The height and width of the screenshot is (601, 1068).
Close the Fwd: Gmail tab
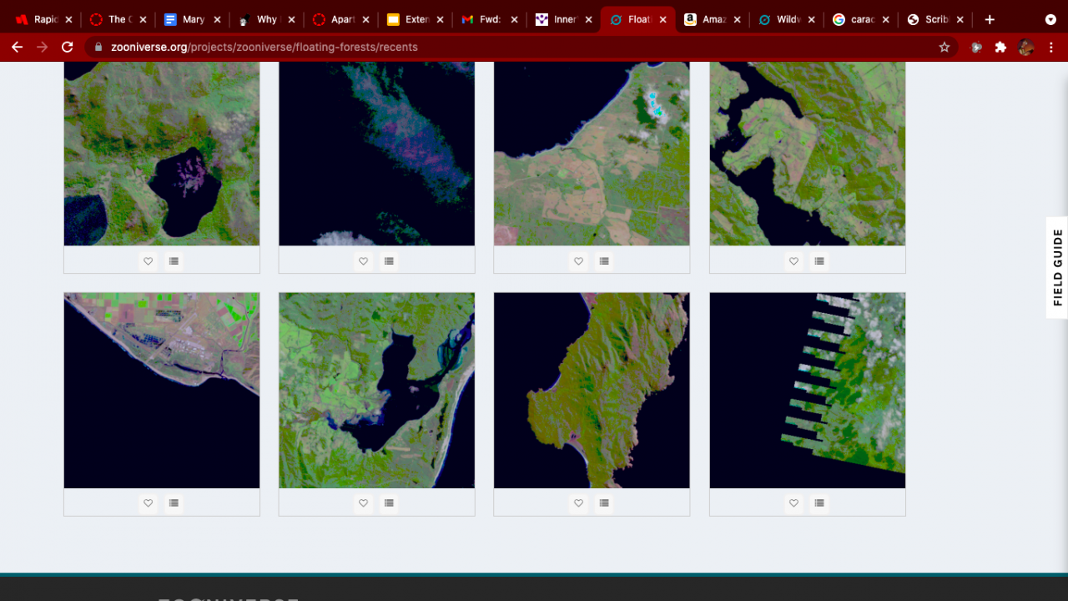tap(514, 19)
